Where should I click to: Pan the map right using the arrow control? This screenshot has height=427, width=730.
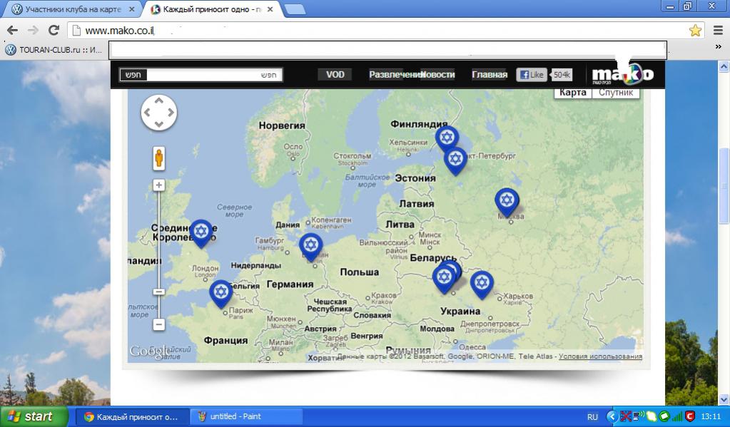pos(171,113)
